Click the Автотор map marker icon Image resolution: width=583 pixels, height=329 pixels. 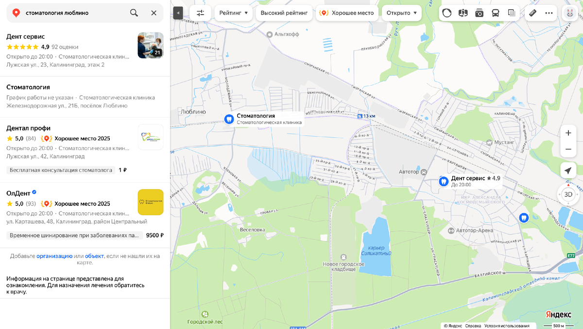(x=424, y=172)
